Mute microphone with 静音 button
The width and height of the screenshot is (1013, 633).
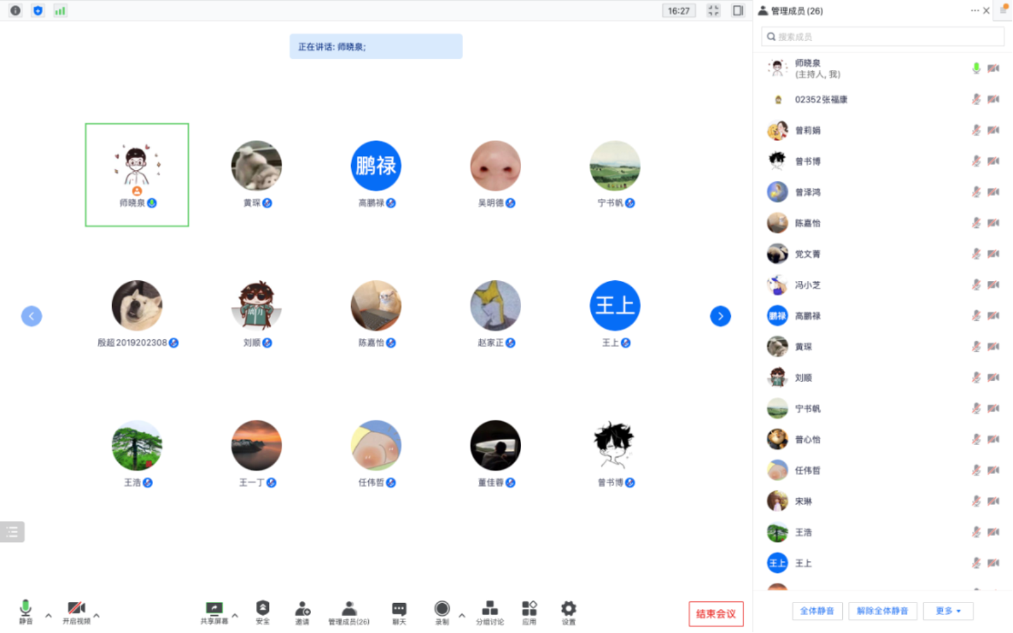[x=25, y=610]
